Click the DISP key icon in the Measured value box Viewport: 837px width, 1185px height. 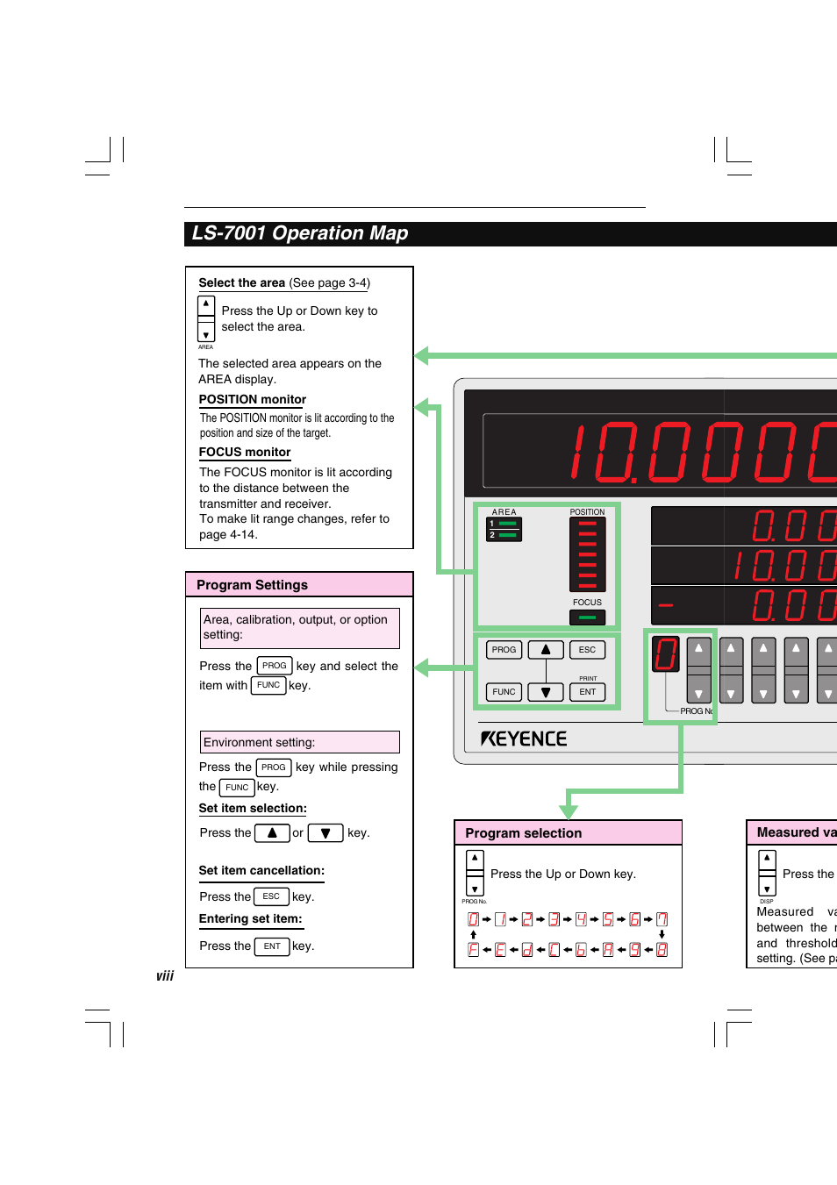pyautogui.click(x=767, y=873)
